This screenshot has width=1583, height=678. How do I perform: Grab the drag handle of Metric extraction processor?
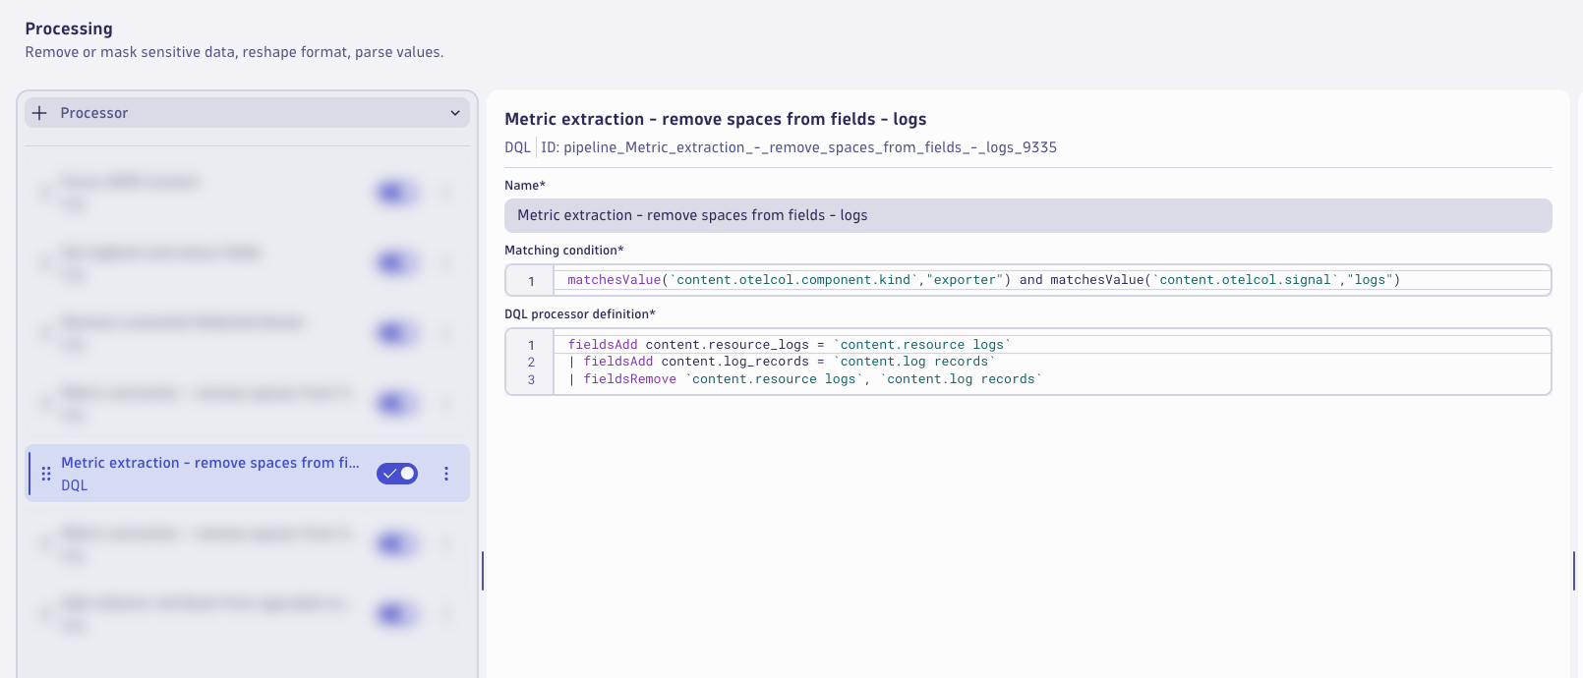tap(46, 474)
